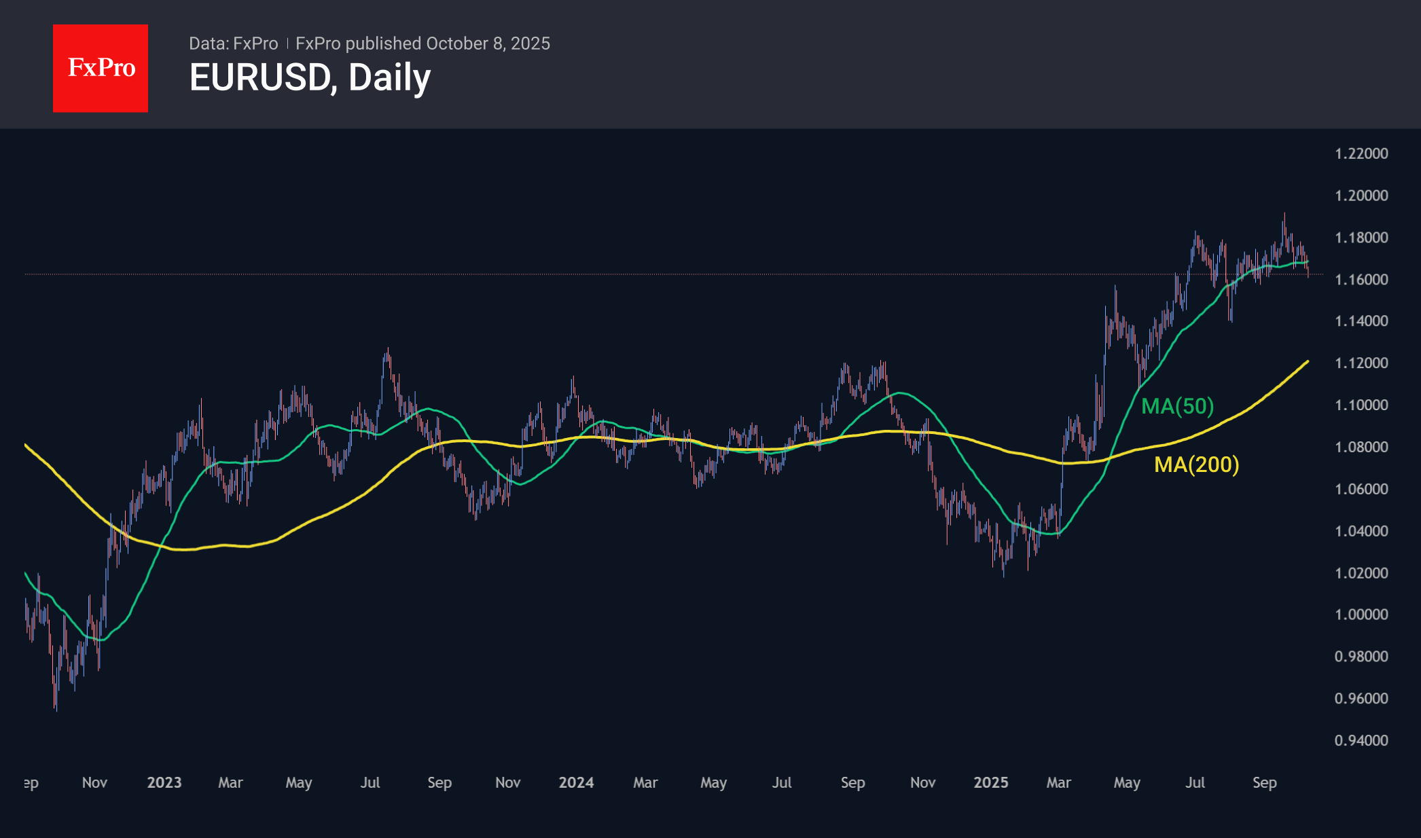This screenshot has height=838, width=1421.
Task: Click the Data: FxPro source text
Action: tap(233, 43)
